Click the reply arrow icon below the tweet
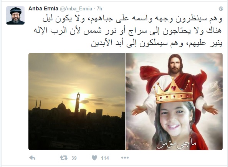228x167 pixels. (32, 158)
